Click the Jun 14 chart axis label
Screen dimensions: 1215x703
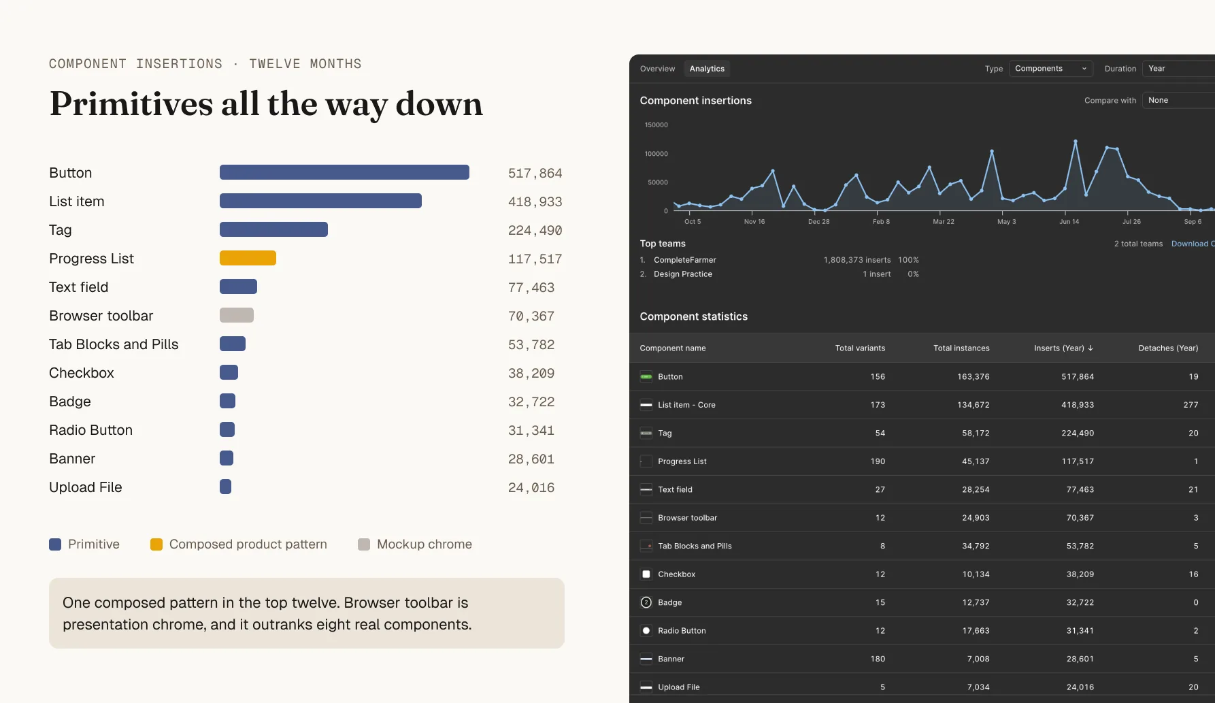[1069, 222]
